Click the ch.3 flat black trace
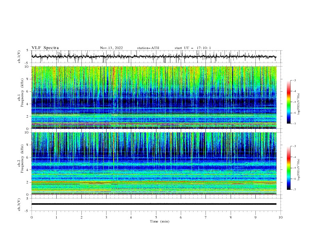Image resolution: width=316 pixels, height=244 pixels. 154,204
